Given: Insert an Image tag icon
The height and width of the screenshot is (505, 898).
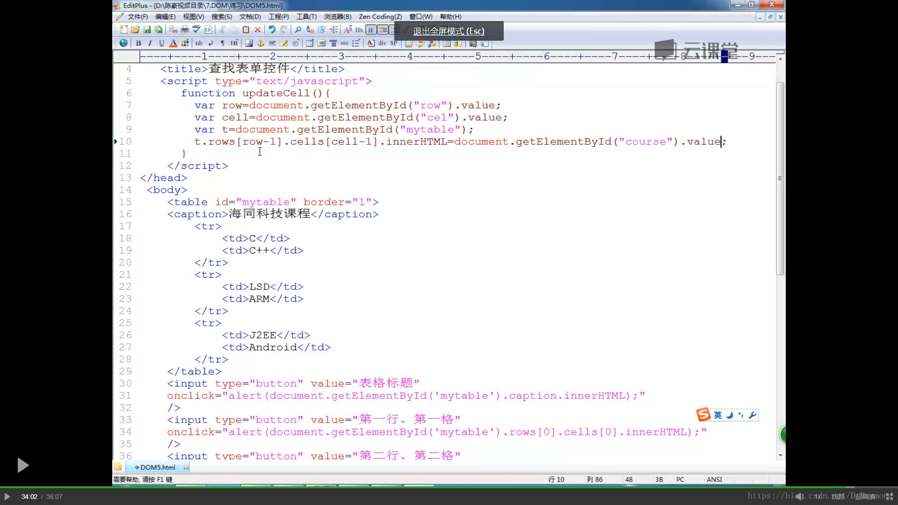Looking at the screenshot, I should (249, 43).
